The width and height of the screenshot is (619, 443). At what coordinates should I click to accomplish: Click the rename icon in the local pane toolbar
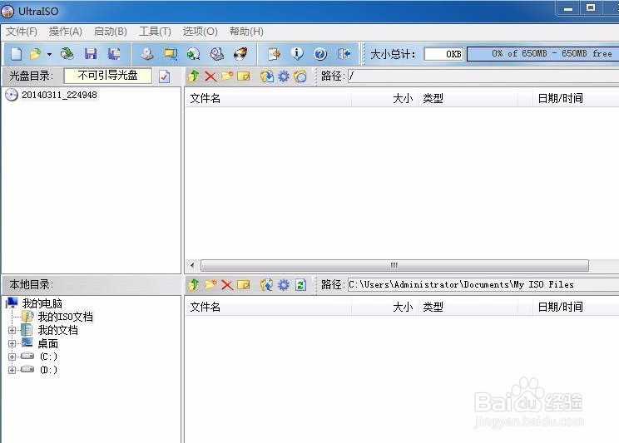pos(244,285)
